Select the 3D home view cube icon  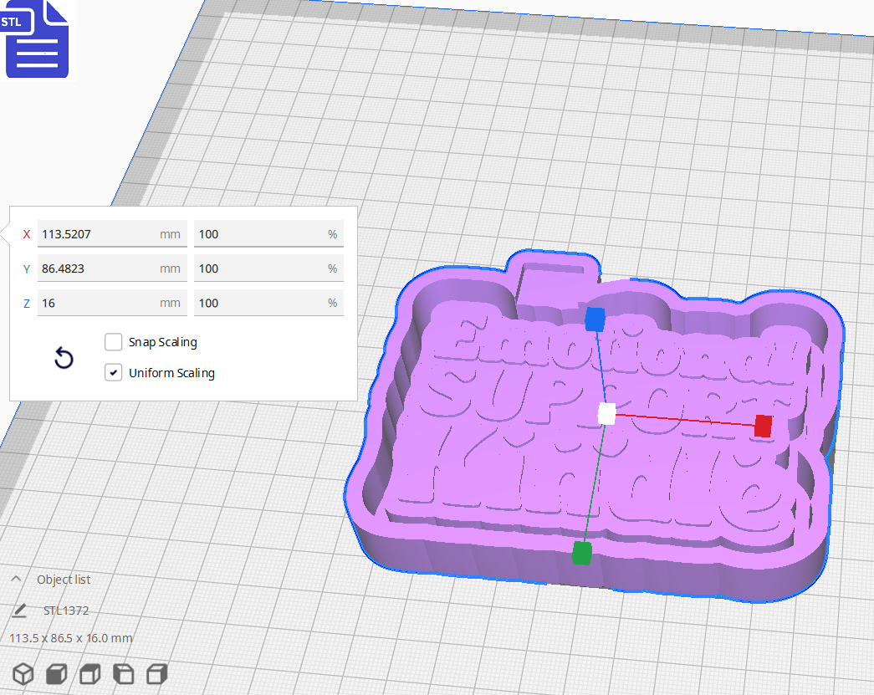[23, 673]
